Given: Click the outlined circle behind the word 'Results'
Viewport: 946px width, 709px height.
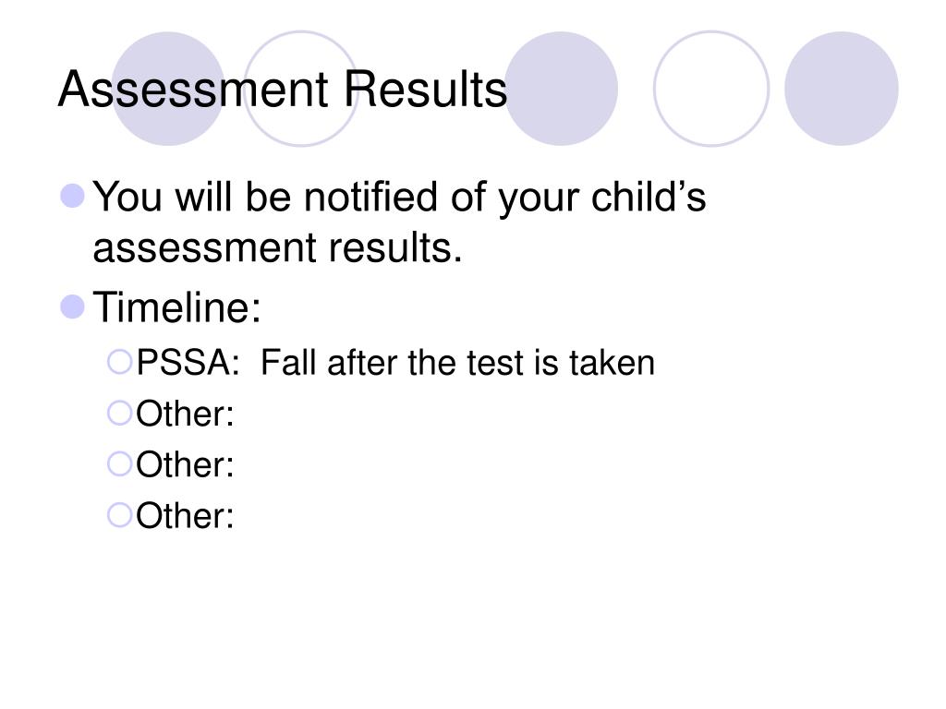Looking at the screenshot, I should point(301,89).
